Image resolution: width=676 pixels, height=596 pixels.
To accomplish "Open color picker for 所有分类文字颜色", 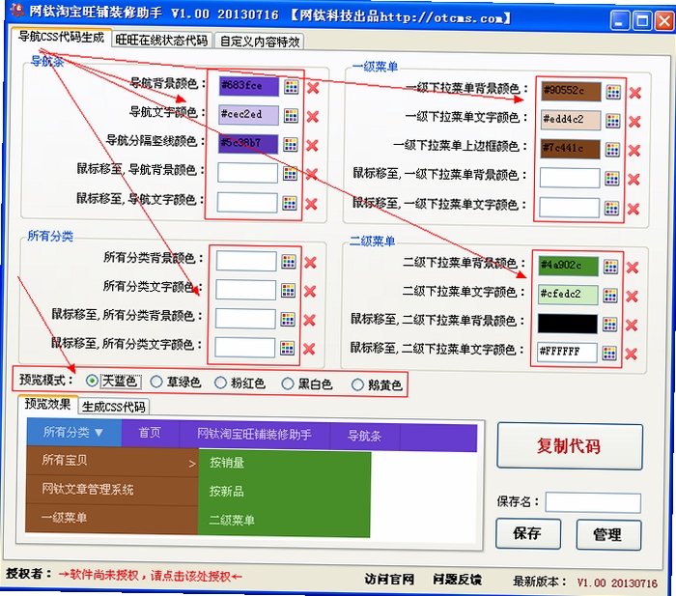I will pyautogui.click(x=288, y=290).
